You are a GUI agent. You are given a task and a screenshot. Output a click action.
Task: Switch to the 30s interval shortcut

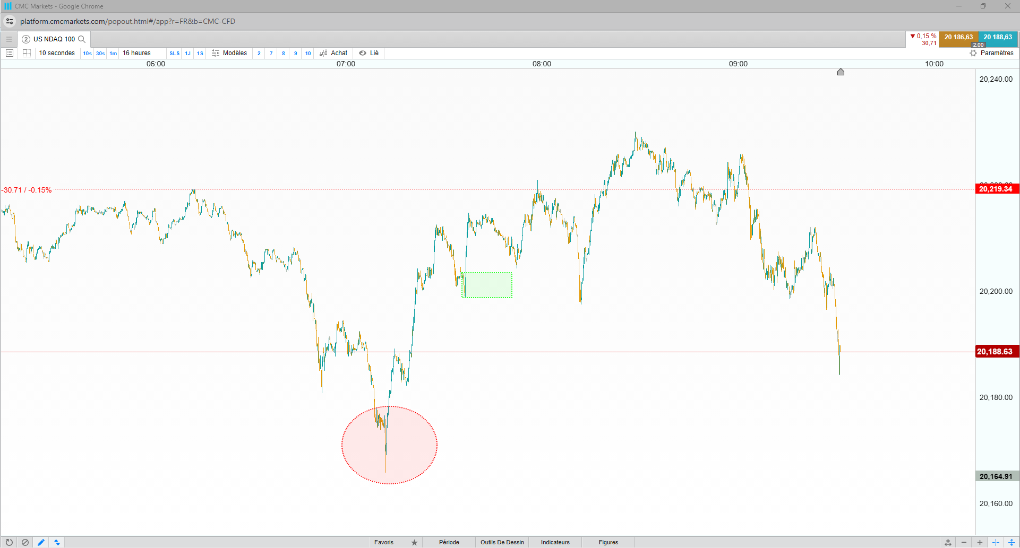tap(100, 54)
